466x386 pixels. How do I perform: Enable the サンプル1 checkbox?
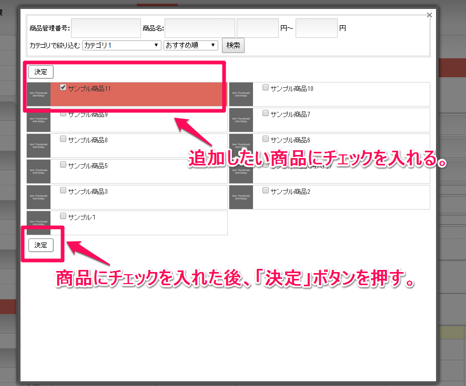point(63,216)
